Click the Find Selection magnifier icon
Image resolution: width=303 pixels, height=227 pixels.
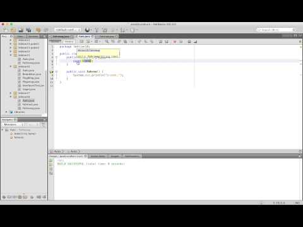(x=107, y=42)
